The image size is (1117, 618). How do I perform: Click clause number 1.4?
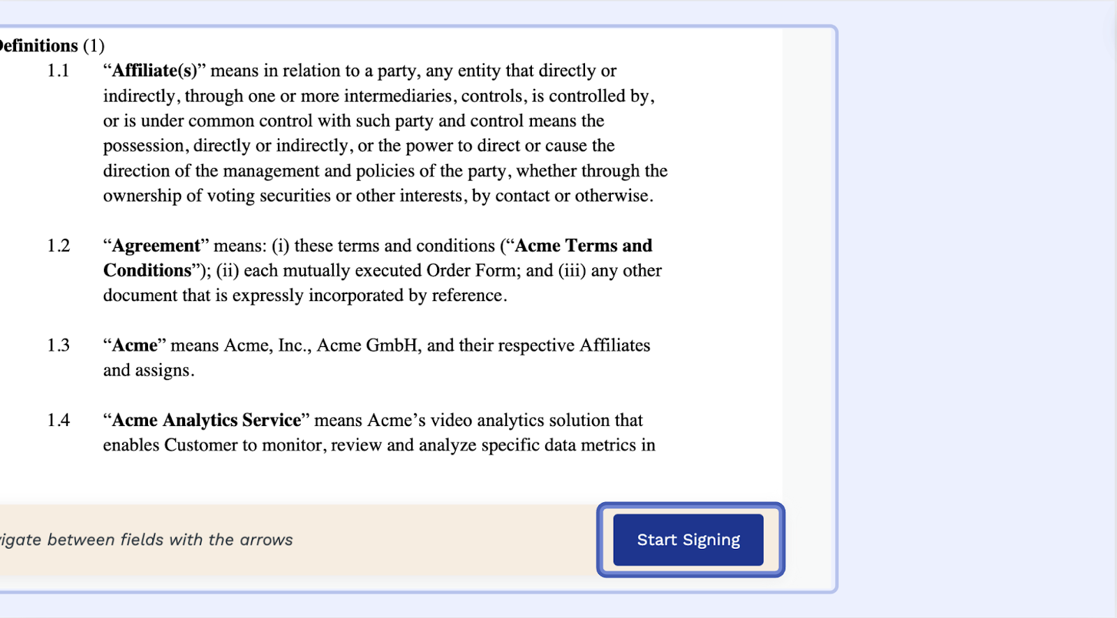tap(59, 420)
